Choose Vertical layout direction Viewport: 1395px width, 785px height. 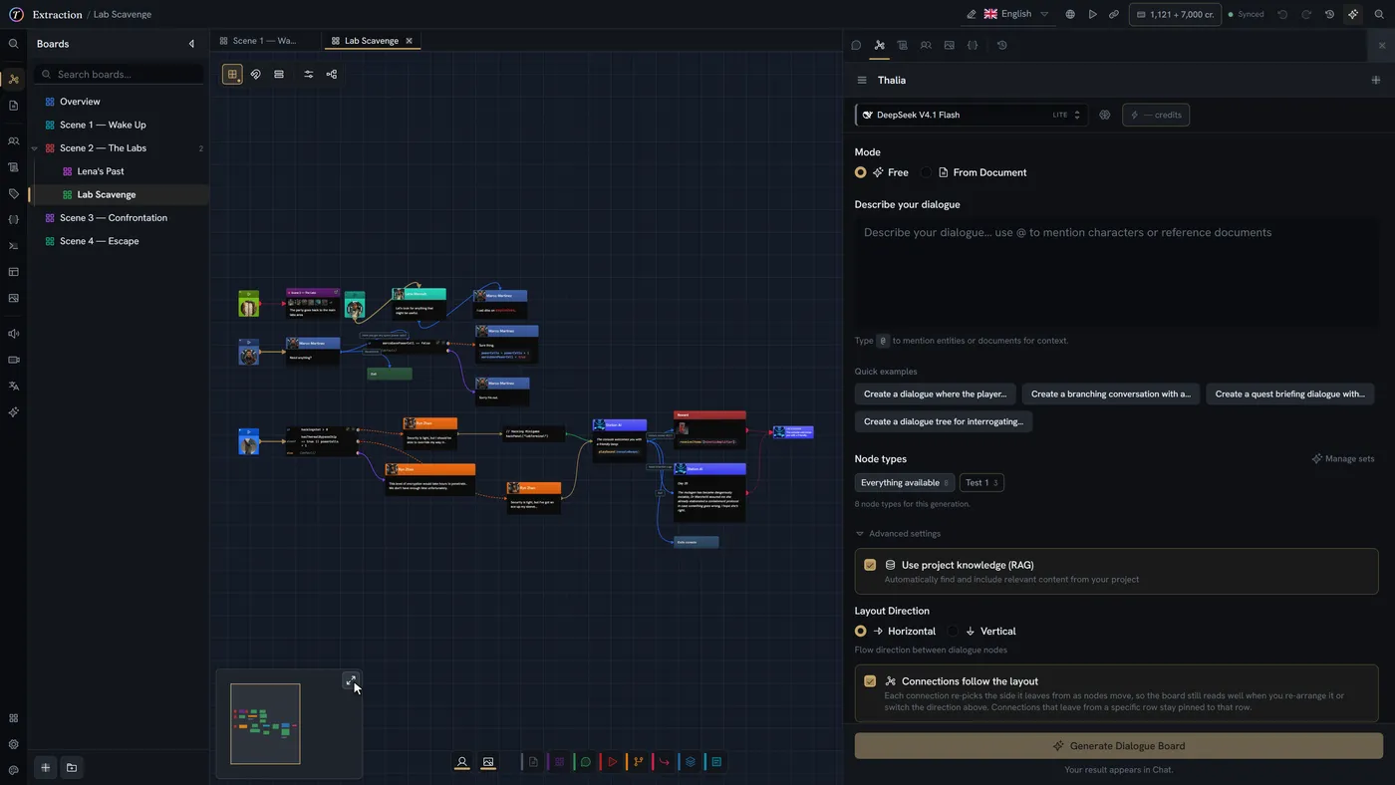click(x=981, y=631)
